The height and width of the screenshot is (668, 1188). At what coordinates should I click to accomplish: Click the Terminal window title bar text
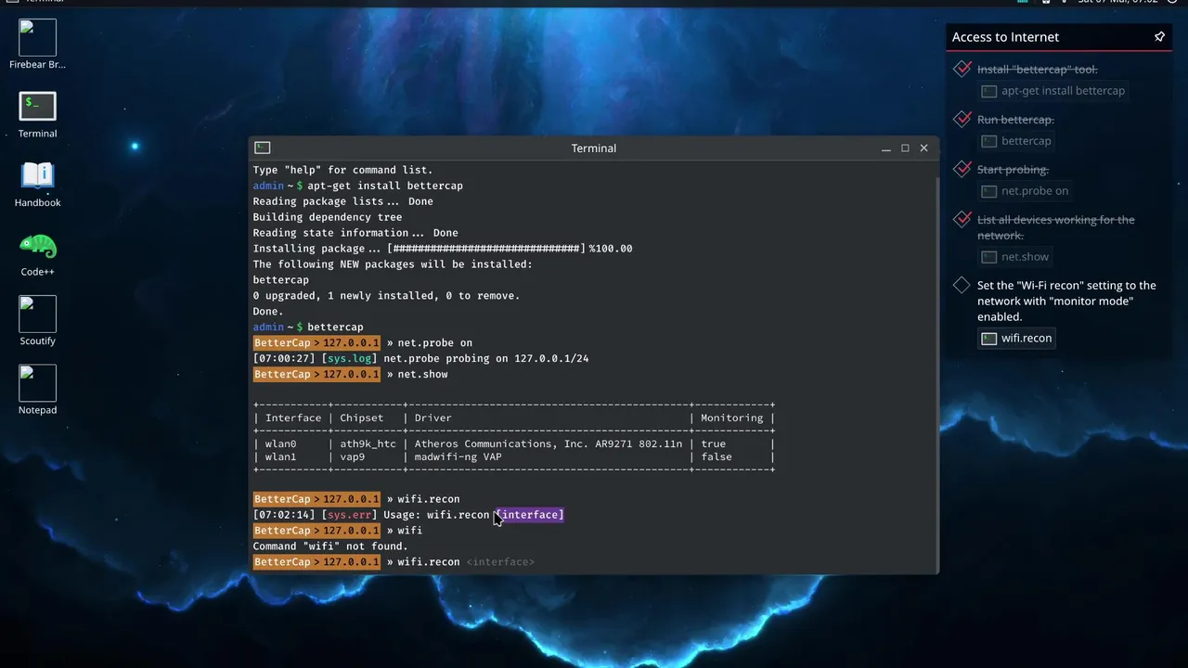[x=594, y=148]
